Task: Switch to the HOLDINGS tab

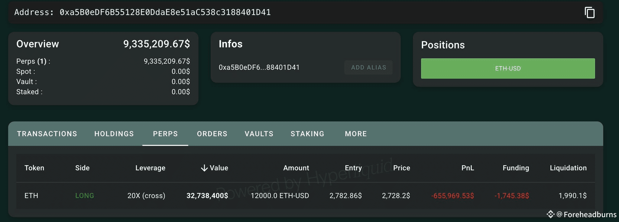Action: (x=114, y=134)
